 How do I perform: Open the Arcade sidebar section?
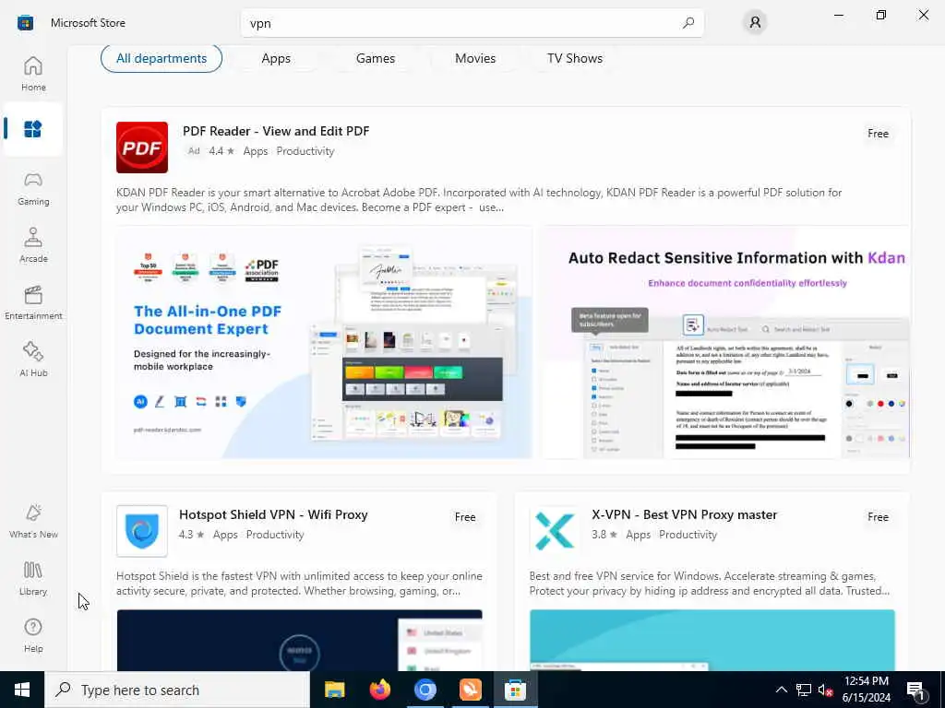click(x=33, y=245)
